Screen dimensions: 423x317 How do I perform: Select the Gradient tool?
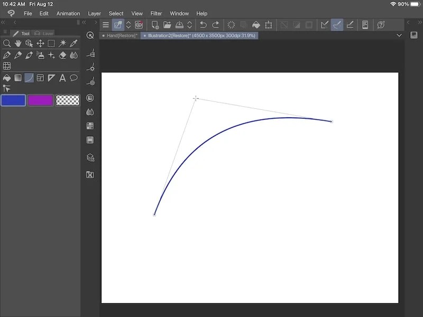pyautogui.click(x=18, y=78)
